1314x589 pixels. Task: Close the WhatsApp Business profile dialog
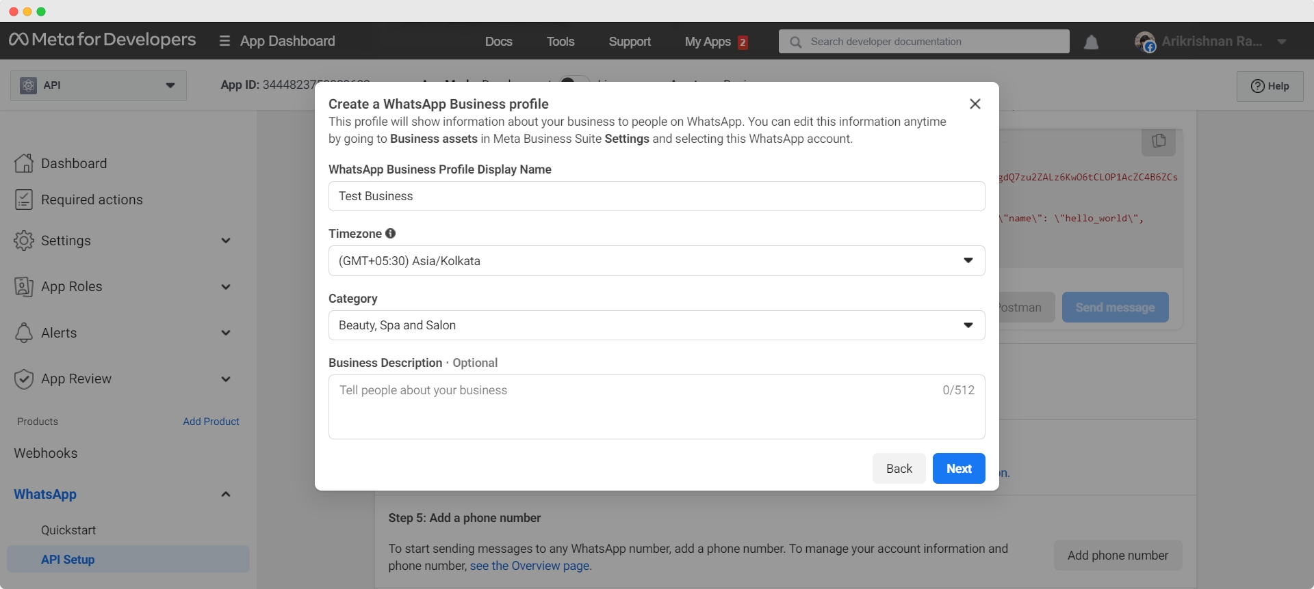point(975,104)
